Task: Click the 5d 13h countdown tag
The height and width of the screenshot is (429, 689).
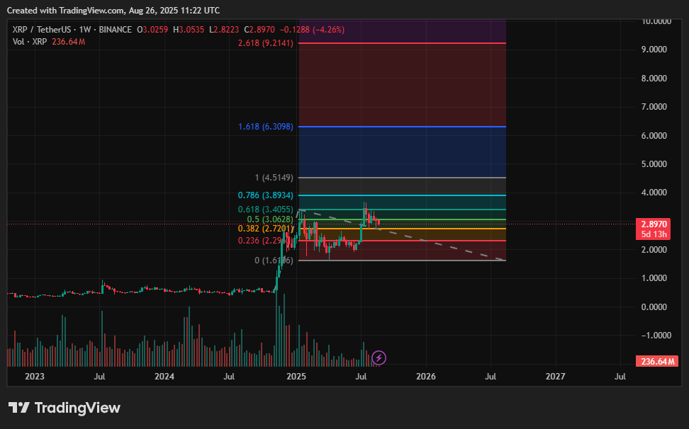Action: (652, 233)
